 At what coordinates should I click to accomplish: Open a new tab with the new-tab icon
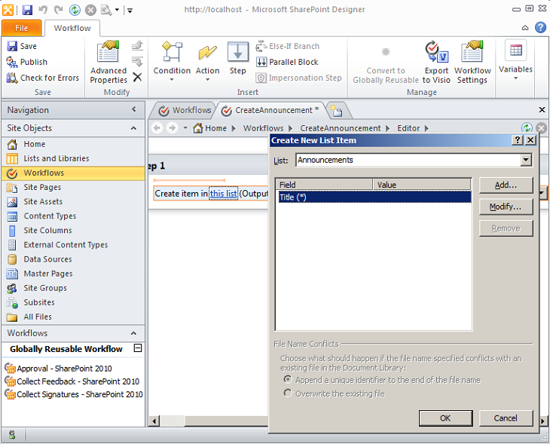coord(336,111)
